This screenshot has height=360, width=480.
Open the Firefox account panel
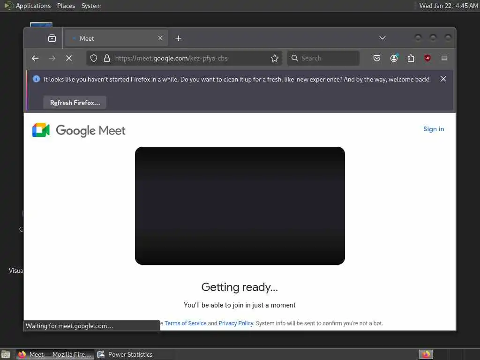pos(394,58)
